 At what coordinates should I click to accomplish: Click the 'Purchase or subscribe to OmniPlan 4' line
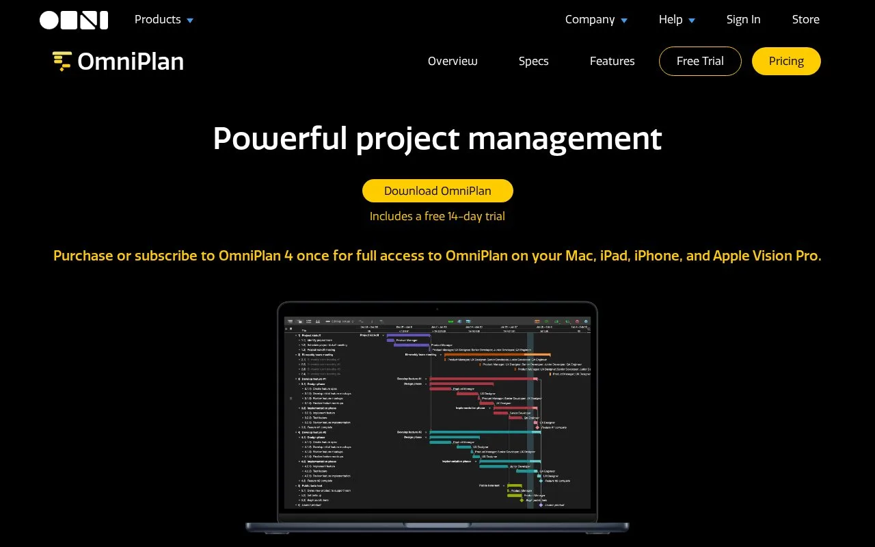click(x=437, y=256)
